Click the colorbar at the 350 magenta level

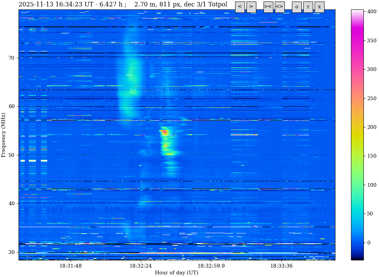coord(357,40)
